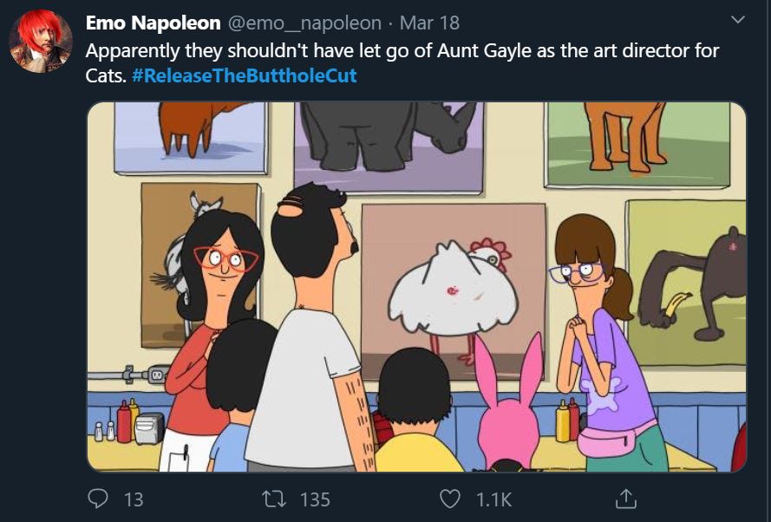This screenshot has height=522, width=771.
Task: Expand the tweet options chevron
Action: [x=737, y=19]
